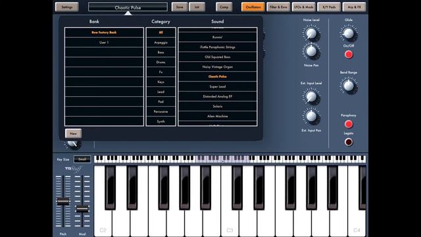This screenshot has height=237, width=421.
Task: Click the Mod wheel
Action: [82, 209]
